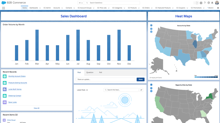Screen dimensions: 220x123
Task: Open the favorites list dropdown arrow
Action: coord(197,3)
